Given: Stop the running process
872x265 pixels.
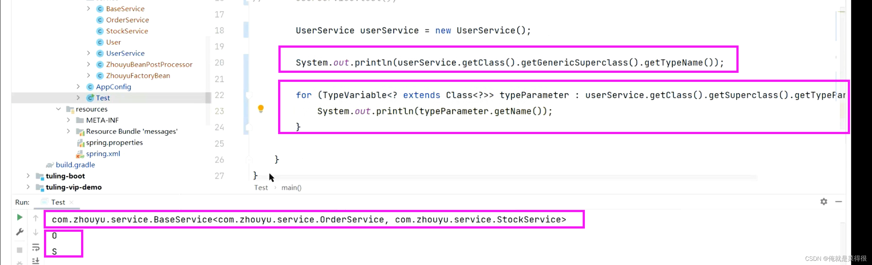Looking at the screenshot, I should 20,250.
